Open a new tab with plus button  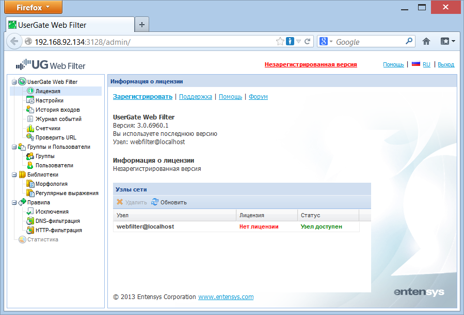click(142, 25)
